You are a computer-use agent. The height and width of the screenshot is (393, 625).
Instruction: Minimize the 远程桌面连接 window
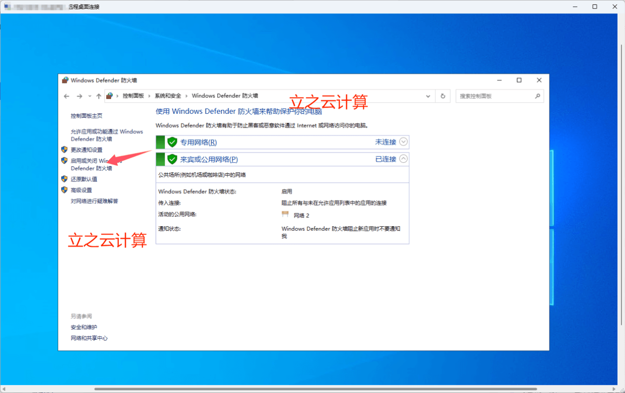pos(575,7)
